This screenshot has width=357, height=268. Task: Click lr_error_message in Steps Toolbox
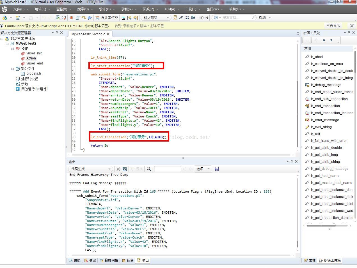325,120
